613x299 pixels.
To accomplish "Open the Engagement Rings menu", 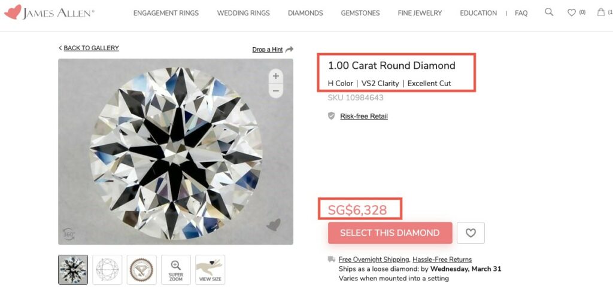I will click(x=166, y=13).
